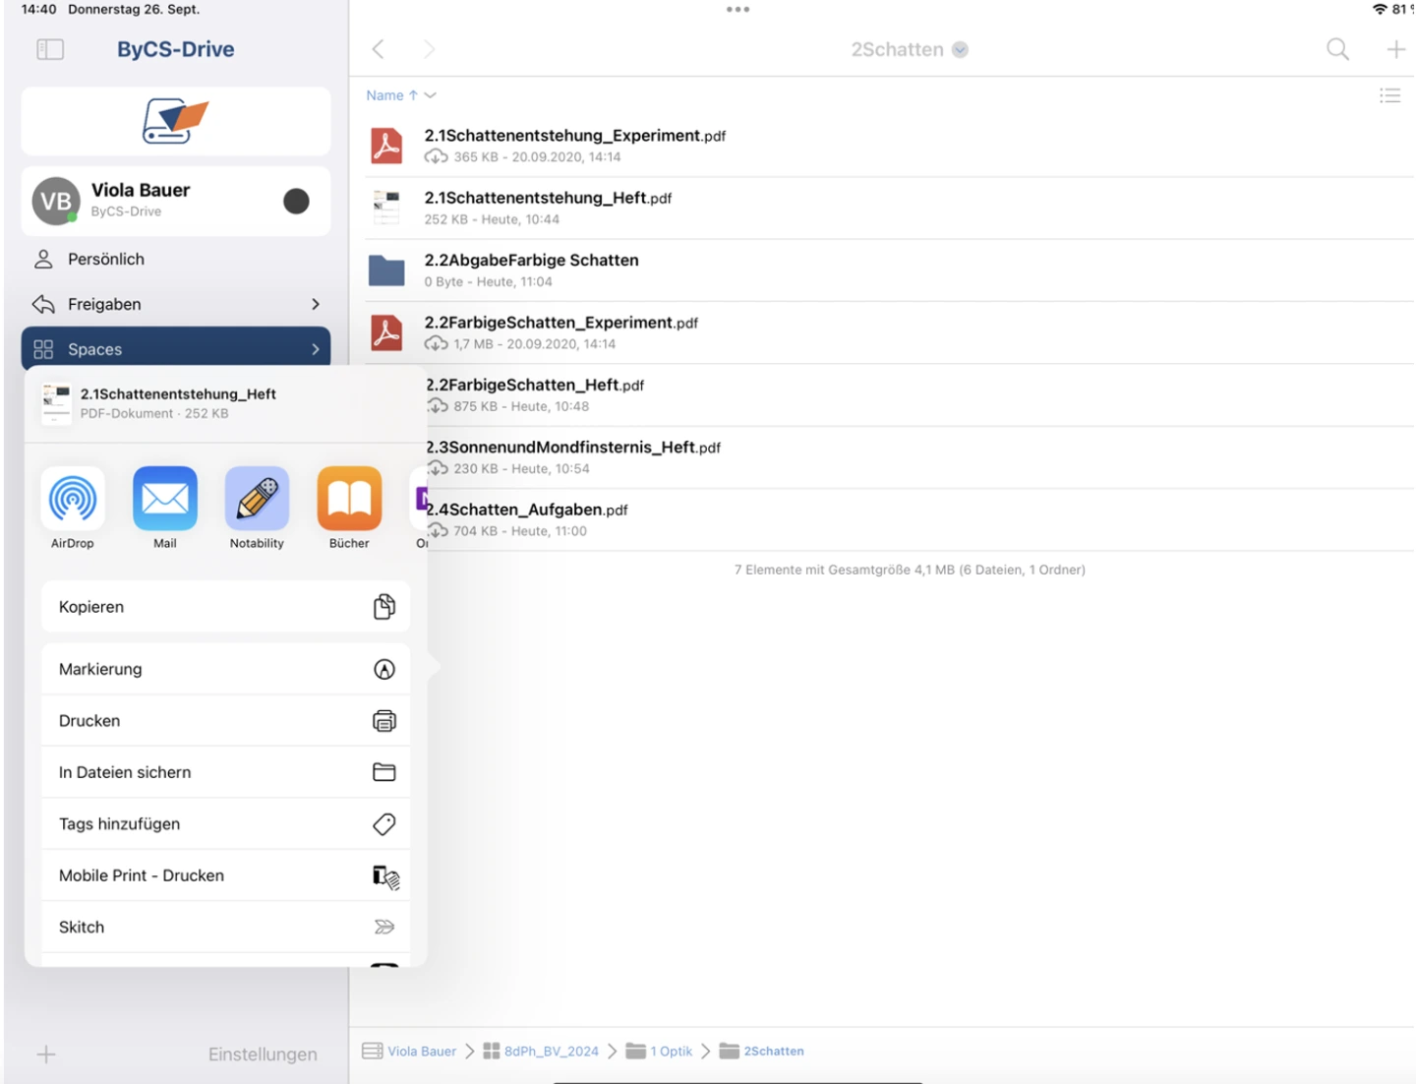Screen dimensions: 1416x1084
Task: Tap the plus icon in top bar
Action: (x=1395, y=49)
